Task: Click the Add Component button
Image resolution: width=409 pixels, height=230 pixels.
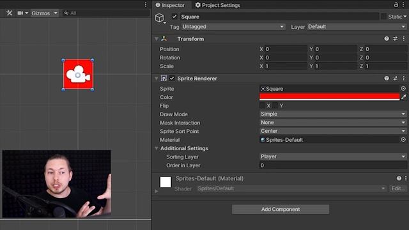Action: click(x=281, y=210)
